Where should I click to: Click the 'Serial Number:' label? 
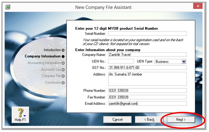(95, 34)
